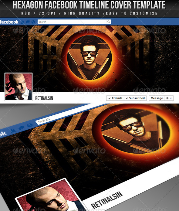Open the tilted profile picture in the lower mockup

click(51, 196)
